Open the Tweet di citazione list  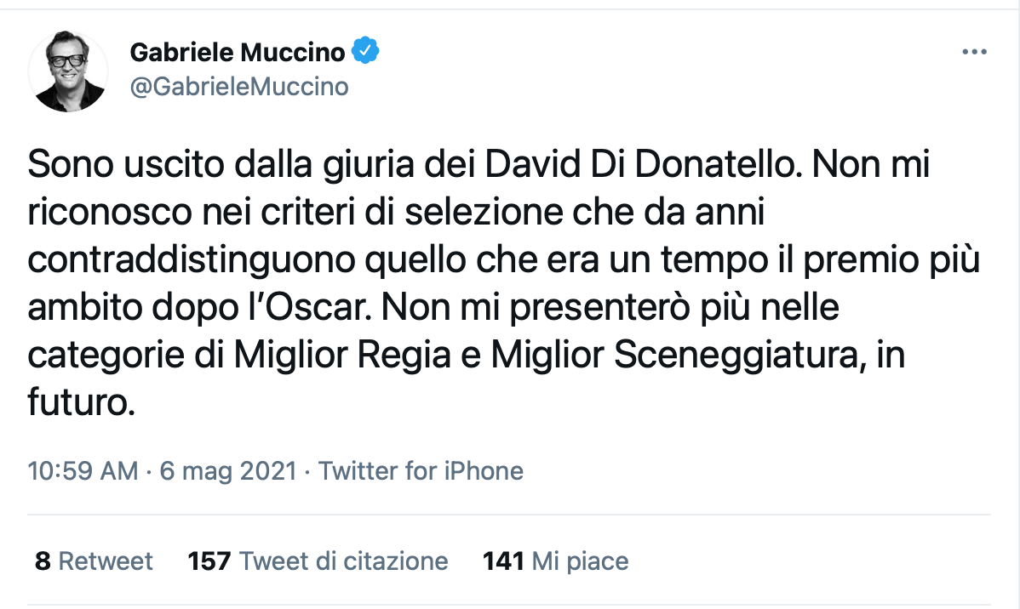point(344,561)
